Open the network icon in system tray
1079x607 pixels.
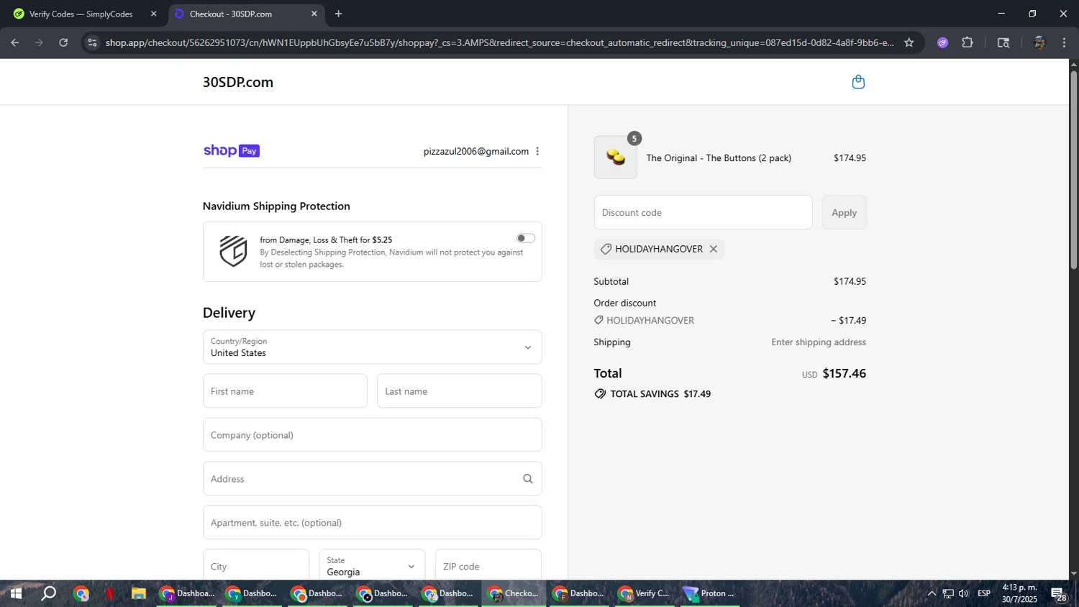948,593
